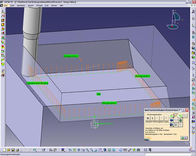Open the Hilfe menu
This screenshot has width=196, height=156.
[x=61, y=6]
